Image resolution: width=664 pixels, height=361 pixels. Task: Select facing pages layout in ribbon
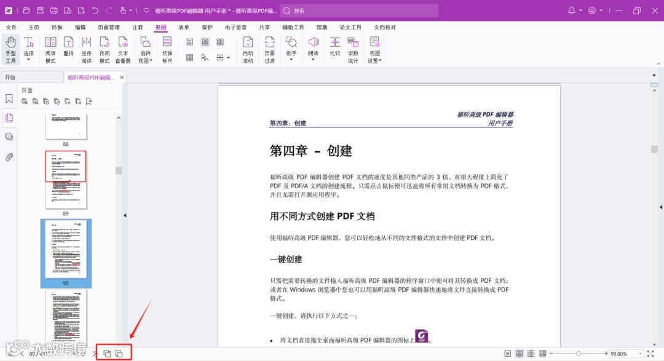click(x=220, y=42)
